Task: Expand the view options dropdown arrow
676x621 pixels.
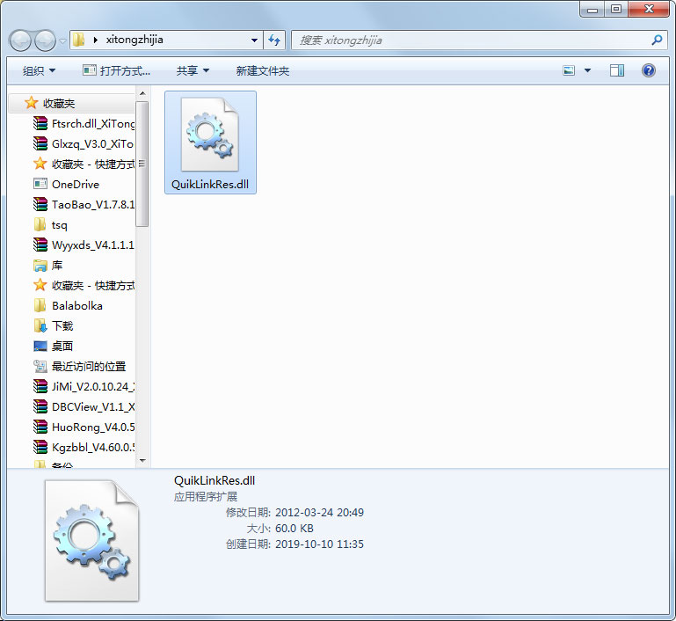Action: click(587, 70)
